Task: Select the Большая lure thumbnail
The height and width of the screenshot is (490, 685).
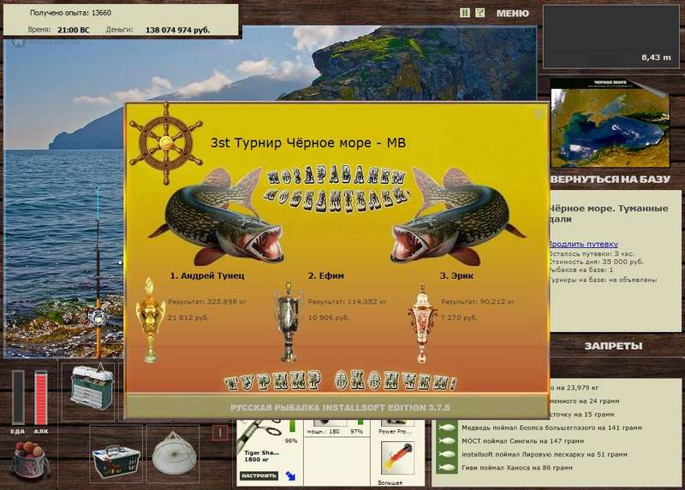Action: pyautogui.click(x=396, y=458)
